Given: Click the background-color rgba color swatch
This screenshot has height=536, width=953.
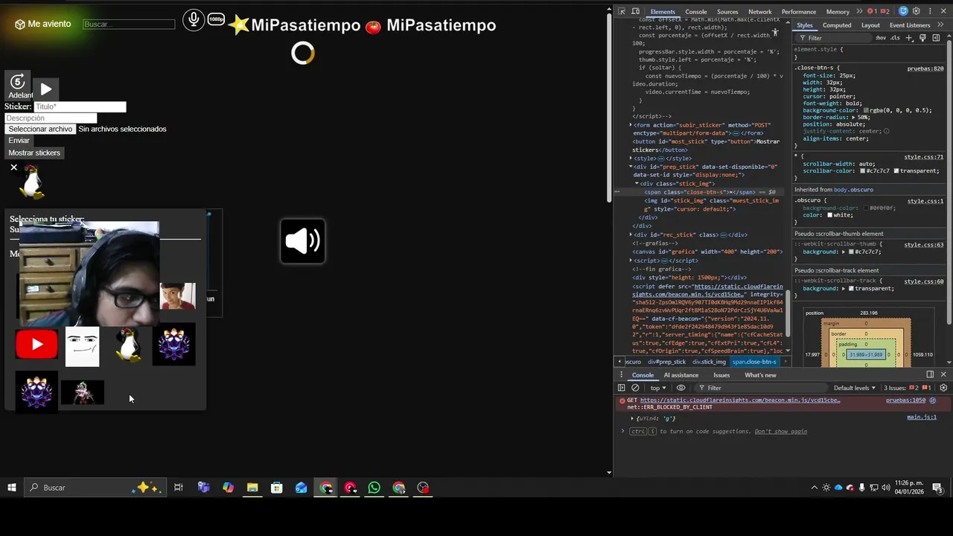Looking at the screenshot, I should click(866, 110).
